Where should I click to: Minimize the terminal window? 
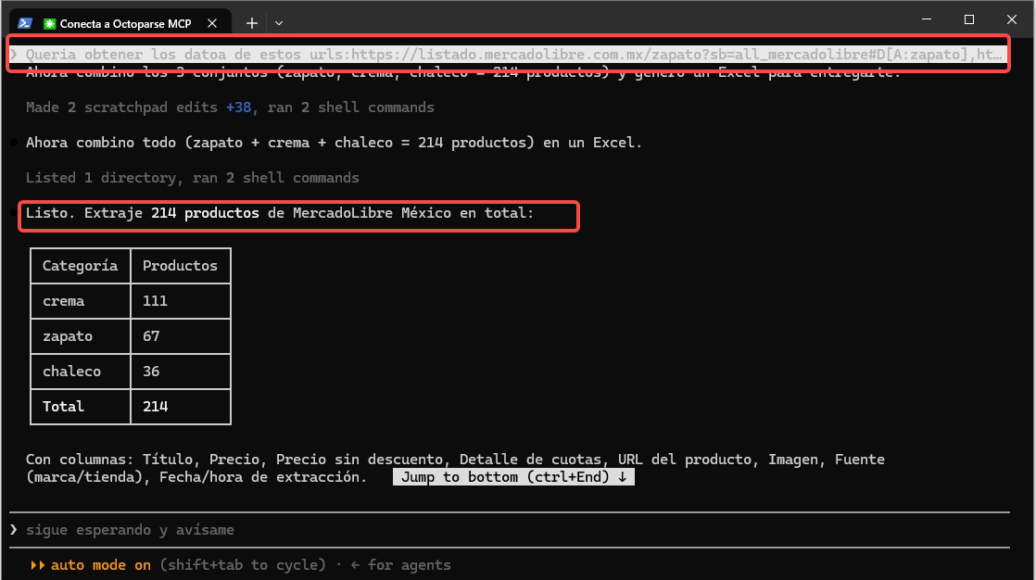pos(927,19)
